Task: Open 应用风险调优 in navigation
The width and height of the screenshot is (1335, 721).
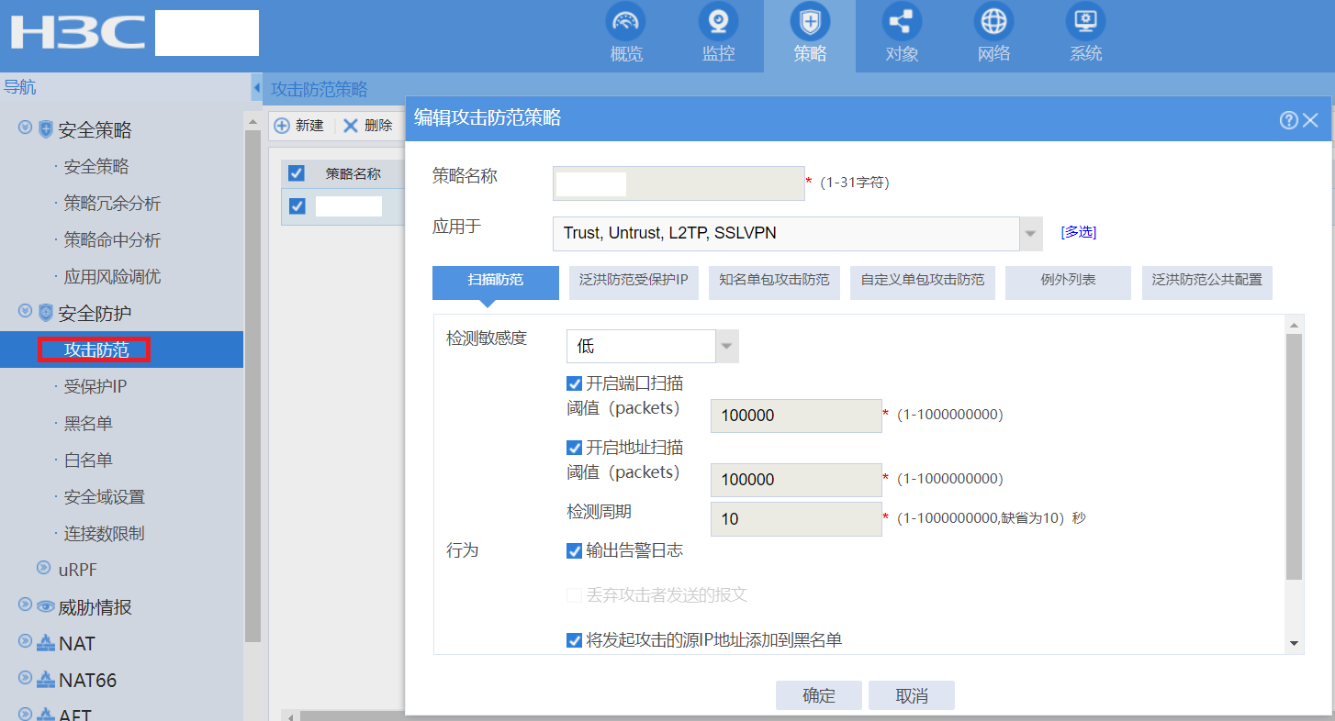Action: (112, 276)
